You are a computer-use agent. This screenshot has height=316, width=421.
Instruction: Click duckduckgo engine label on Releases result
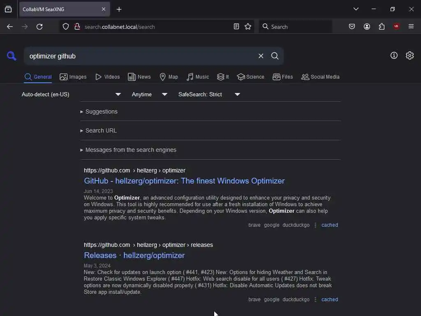pos(296,300)
